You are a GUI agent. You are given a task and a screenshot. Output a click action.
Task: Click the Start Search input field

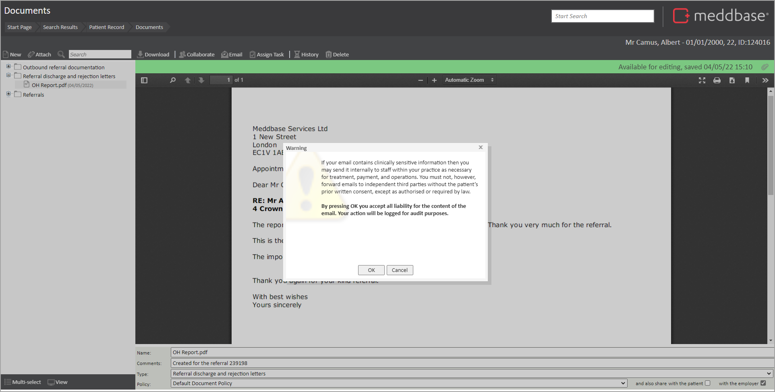[602, 16]
